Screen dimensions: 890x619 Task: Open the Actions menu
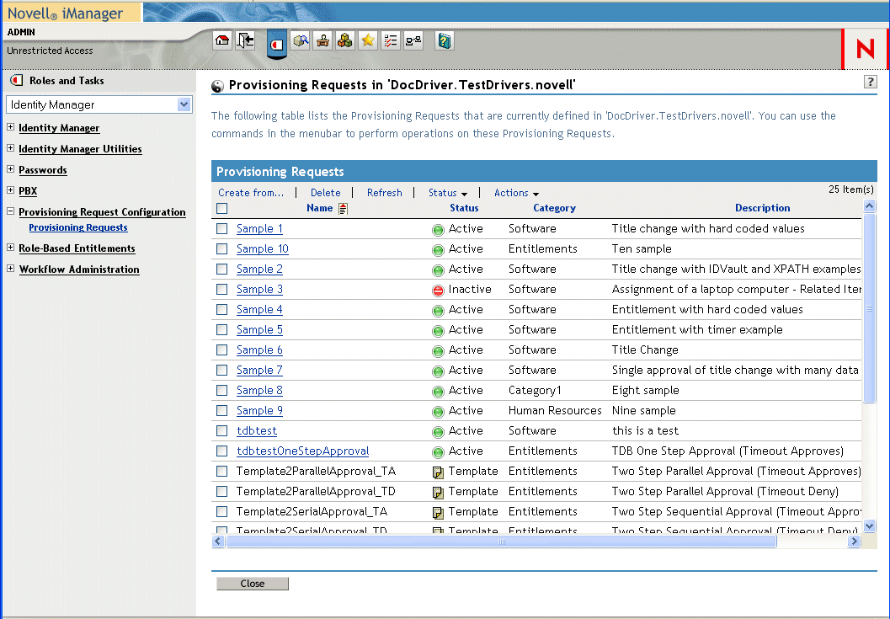[516, 193]
